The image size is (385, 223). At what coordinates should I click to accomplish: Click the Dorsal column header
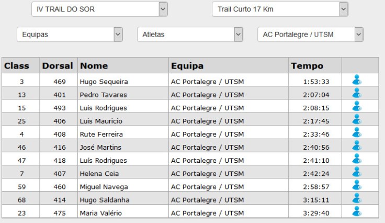coord(58,66)
